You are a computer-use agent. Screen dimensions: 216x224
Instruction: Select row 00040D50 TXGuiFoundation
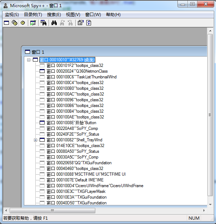76,203
